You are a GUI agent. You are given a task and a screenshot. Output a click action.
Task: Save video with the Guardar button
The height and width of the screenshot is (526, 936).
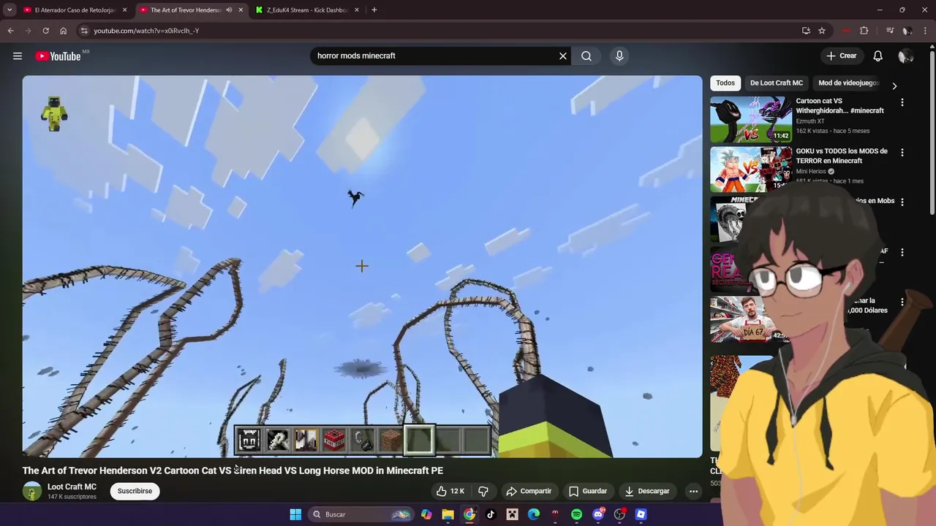pos(588,491)
